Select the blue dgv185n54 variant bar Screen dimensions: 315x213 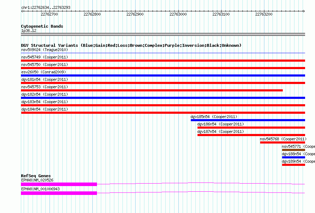click(x=248, y=120)
